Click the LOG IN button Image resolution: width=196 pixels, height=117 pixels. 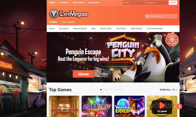pyautogui.click(x=173, y=3)
